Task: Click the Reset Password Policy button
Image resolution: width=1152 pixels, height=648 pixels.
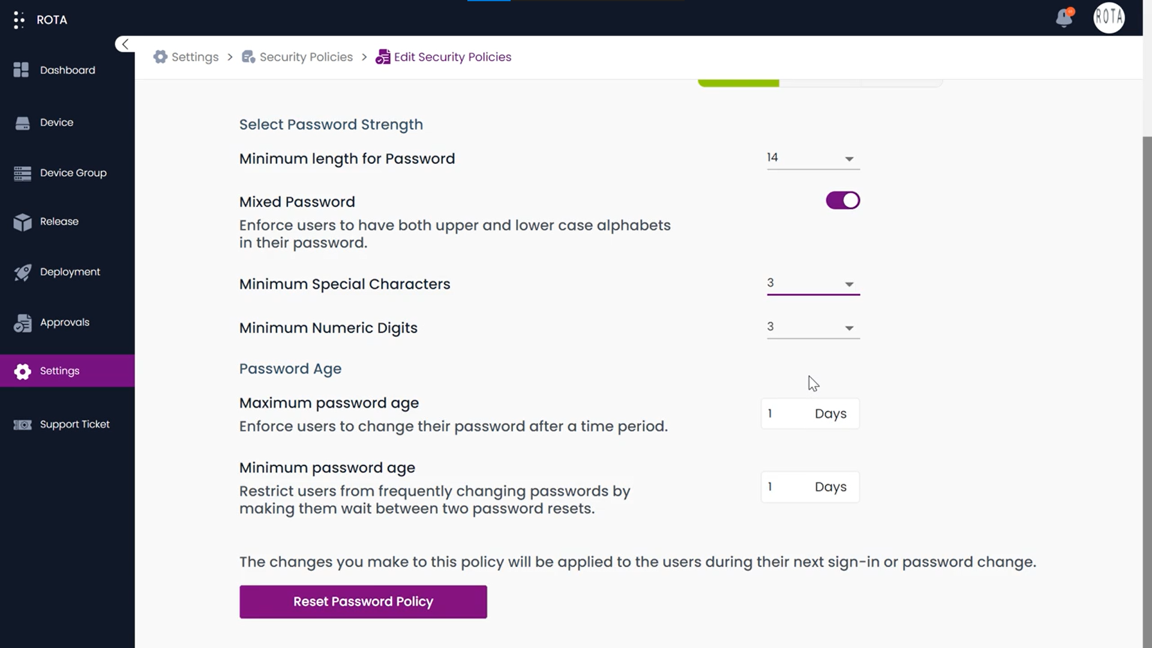Action: (x=363, y=601)
